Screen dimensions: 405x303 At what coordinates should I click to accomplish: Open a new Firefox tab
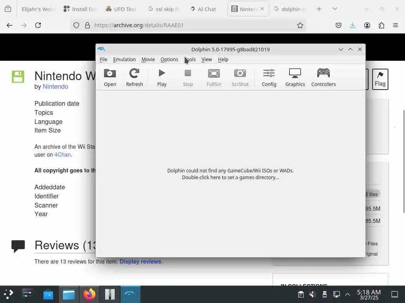319,9
